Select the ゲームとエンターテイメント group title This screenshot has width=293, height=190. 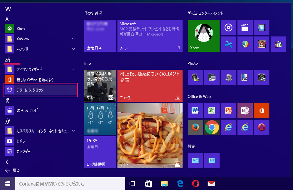pos(205,13)
